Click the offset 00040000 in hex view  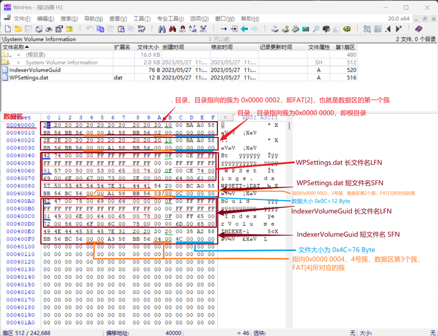(x=20, y=125)
